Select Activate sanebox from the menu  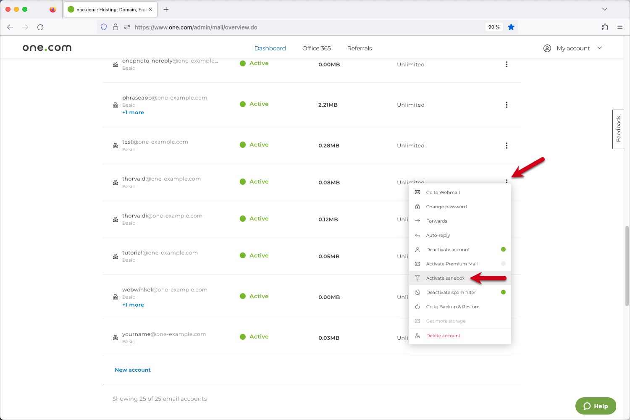click(x=445, y=278)
